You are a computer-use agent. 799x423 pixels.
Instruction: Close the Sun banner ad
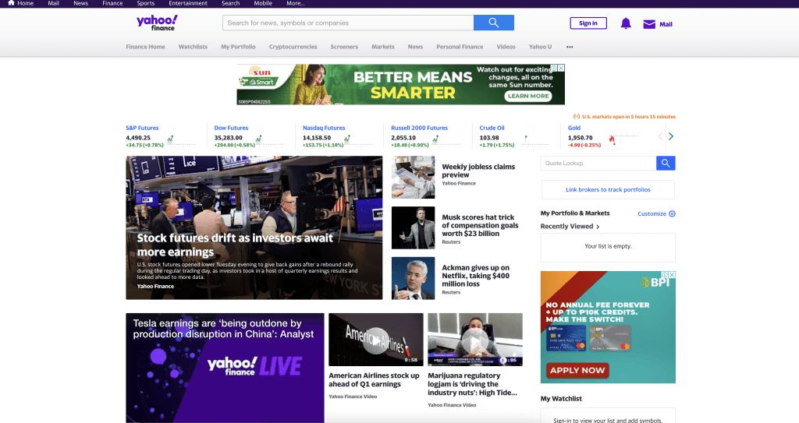tap(561, 68)
